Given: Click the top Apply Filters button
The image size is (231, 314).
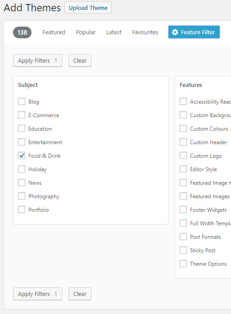Looking at the screenshot, I should 38,61.
